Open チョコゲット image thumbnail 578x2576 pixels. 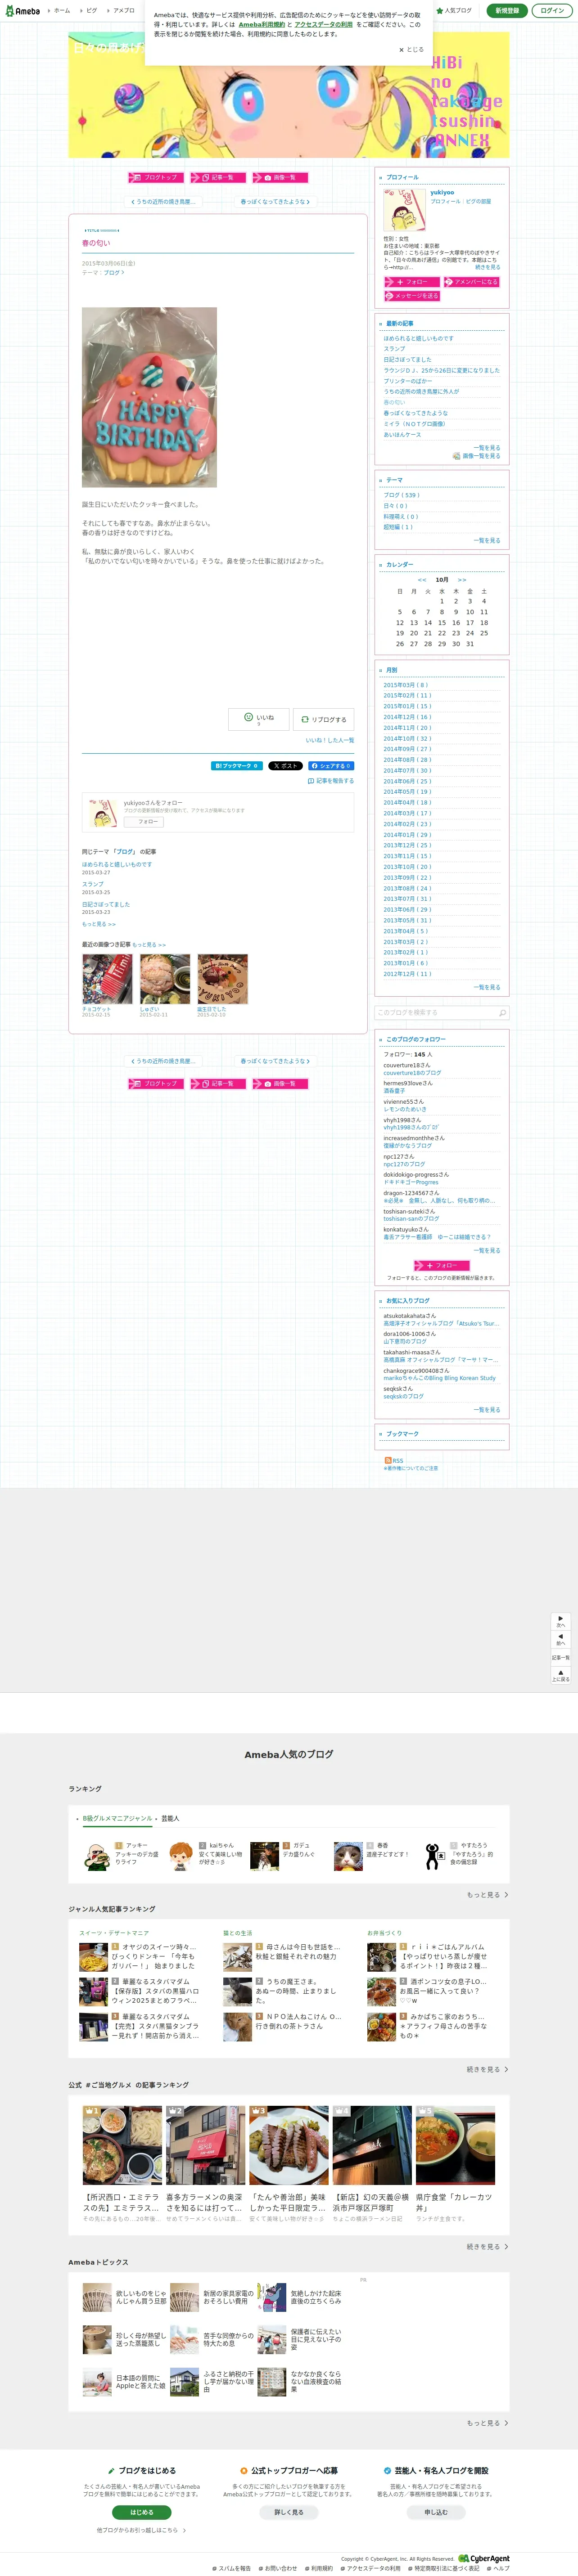(x=107, y=979)
